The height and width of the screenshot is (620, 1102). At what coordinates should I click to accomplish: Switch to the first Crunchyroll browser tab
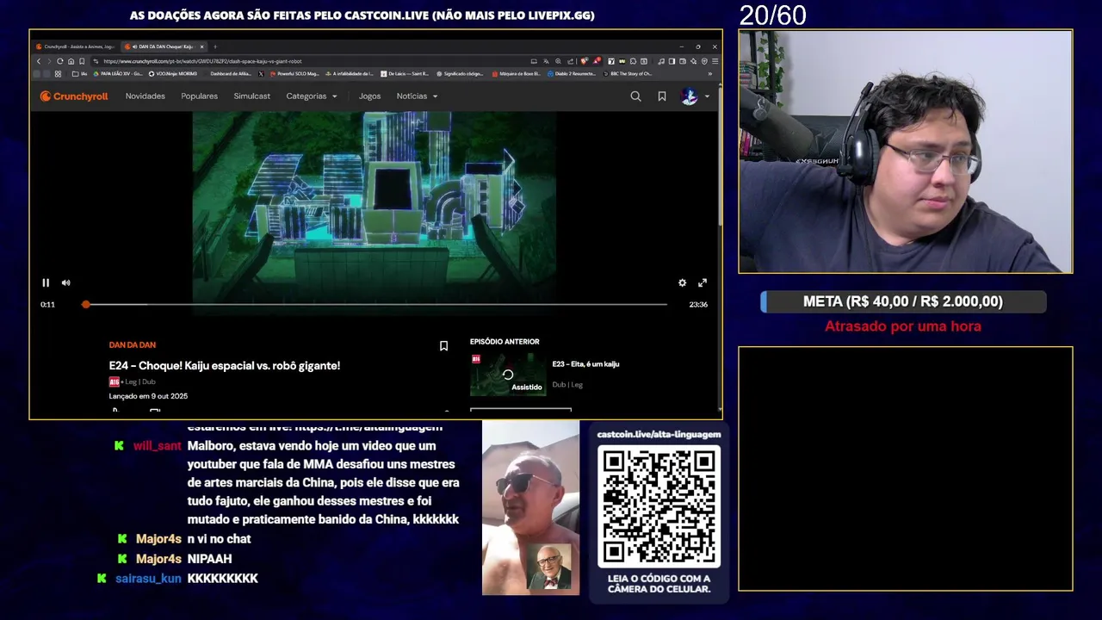(76, 46)
